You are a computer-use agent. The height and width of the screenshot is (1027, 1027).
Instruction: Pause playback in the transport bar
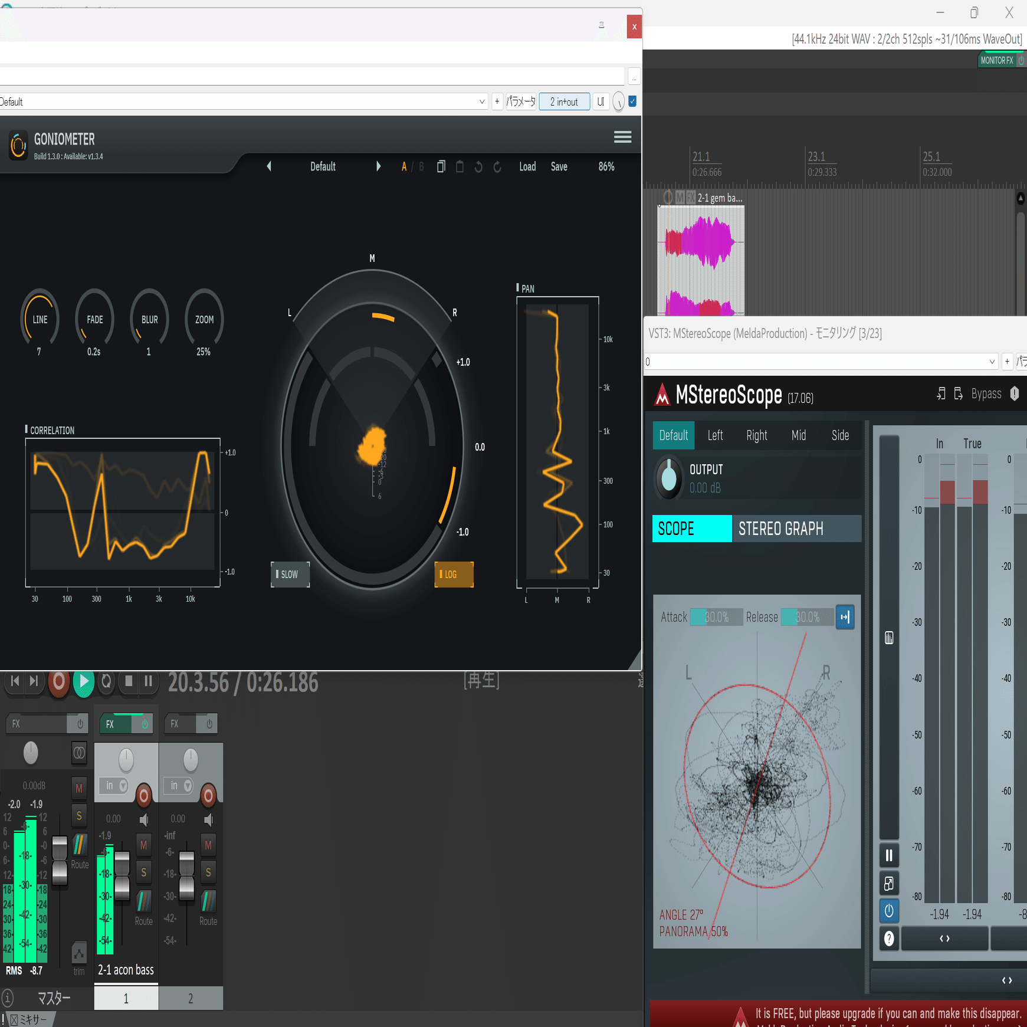(148, 681)
